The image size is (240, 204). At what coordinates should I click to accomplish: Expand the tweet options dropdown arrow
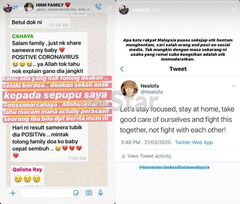(x=234, y=86)
